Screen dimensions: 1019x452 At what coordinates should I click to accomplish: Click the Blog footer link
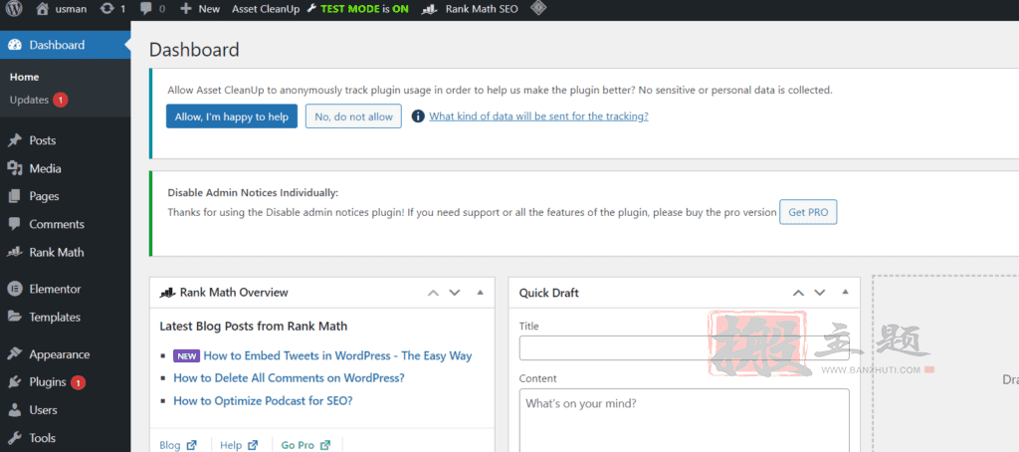[x=169, y=445]
